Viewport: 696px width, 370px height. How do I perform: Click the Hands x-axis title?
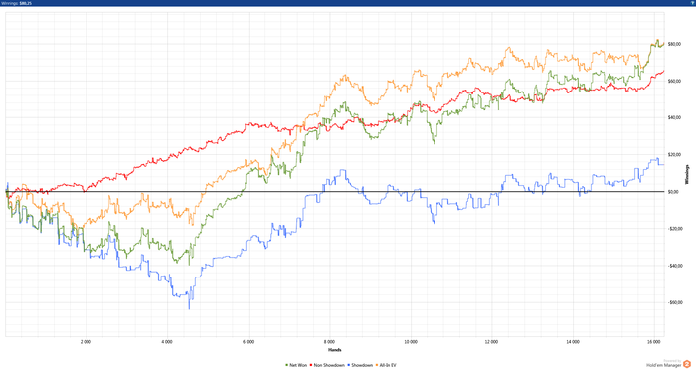(335, 350)
